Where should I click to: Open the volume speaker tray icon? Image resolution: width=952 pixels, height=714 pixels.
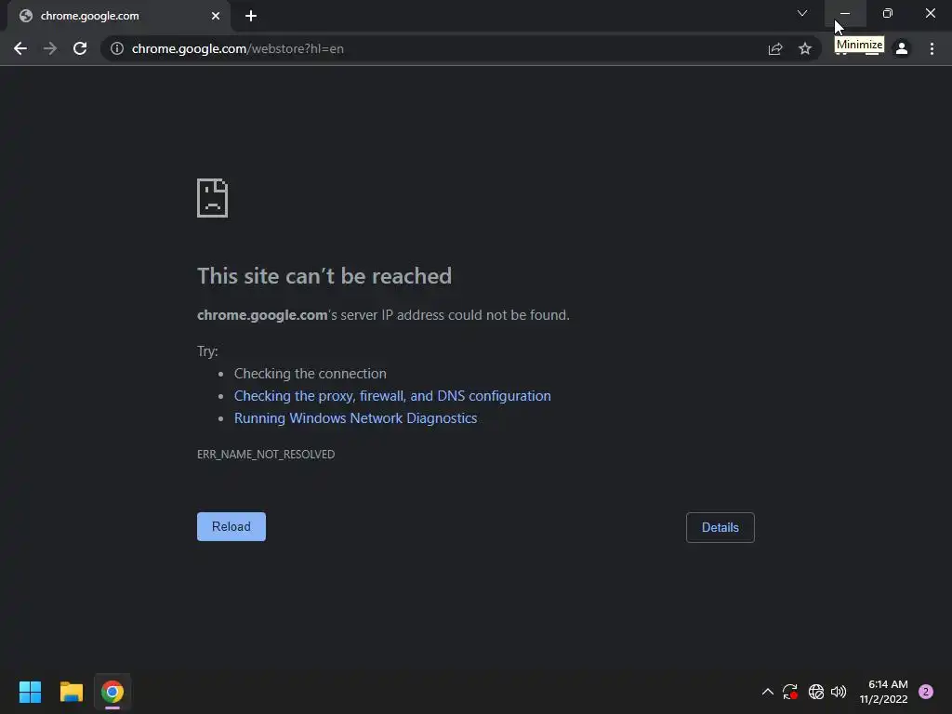[x=839, y=692]
